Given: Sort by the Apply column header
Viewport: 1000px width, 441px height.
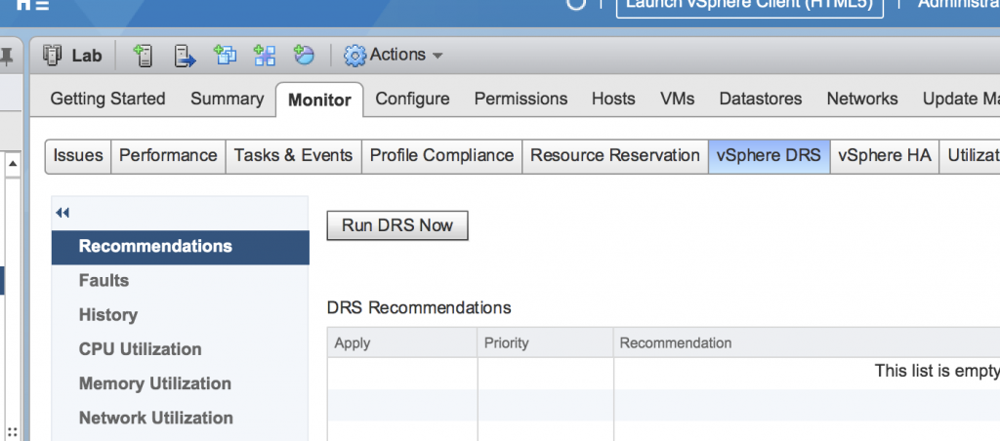Looking at the screenshot, I should pos(402,342).
